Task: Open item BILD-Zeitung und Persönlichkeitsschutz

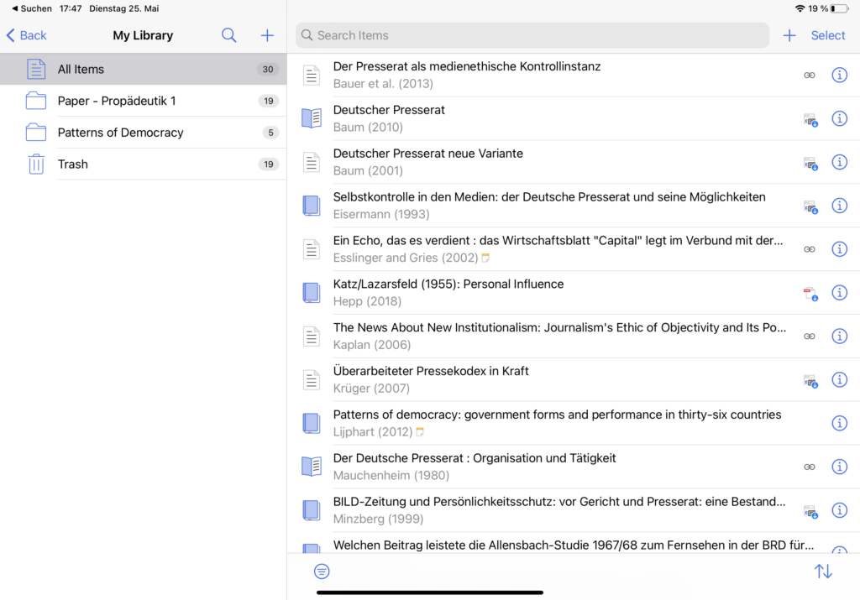Action: pos(573,510)
